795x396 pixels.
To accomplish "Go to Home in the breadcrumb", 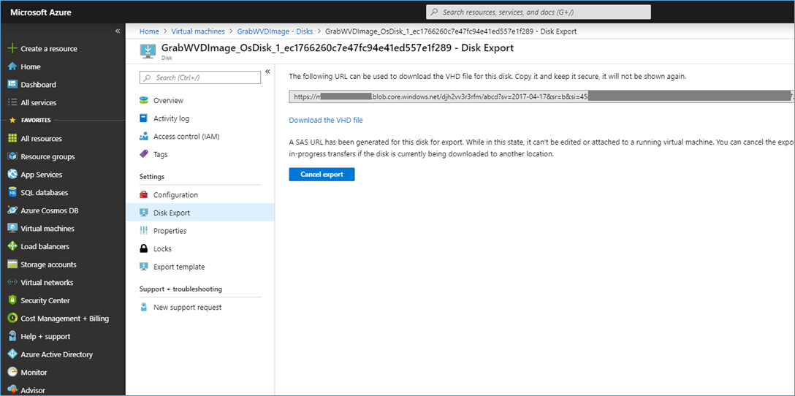I will tap(149, 31).
